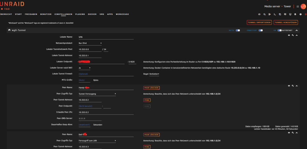Click the monitor info icon in toolbar

[x=290, y=14]
